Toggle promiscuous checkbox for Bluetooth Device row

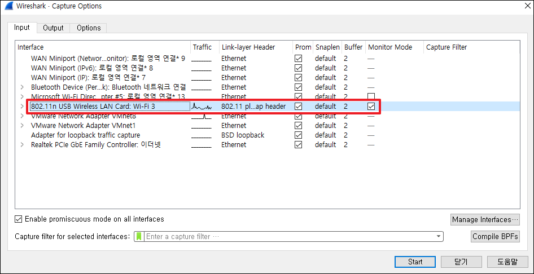pos(299,87)
